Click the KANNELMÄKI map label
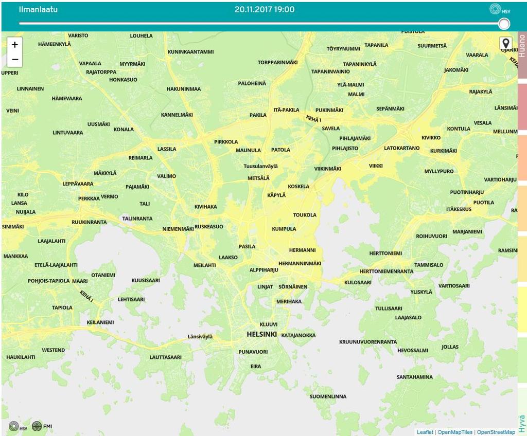This screenshot has height=436, width=527. [177, 115]
